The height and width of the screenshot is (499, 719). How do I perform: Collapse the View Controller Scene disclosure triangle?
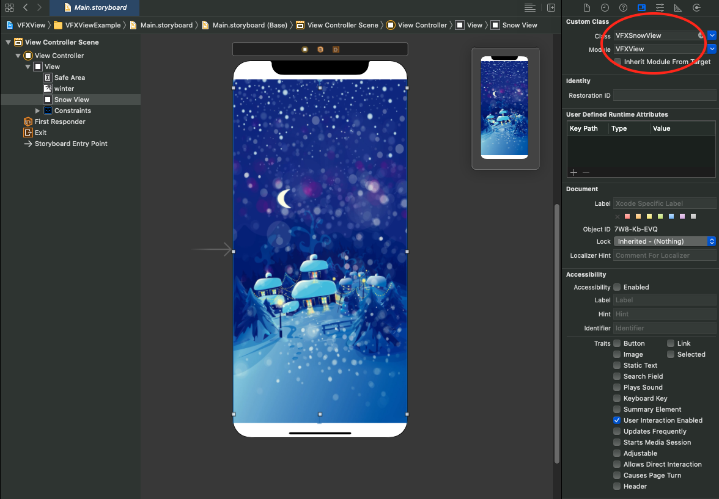9,42
